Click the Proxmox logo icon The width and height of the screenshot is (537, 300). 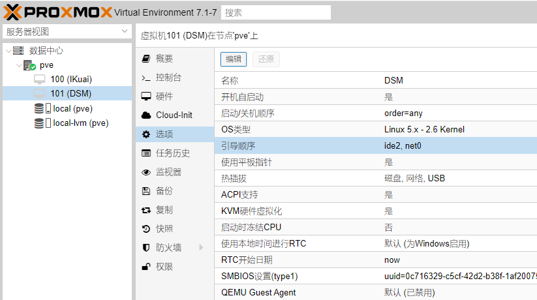[x=12, y=12]
